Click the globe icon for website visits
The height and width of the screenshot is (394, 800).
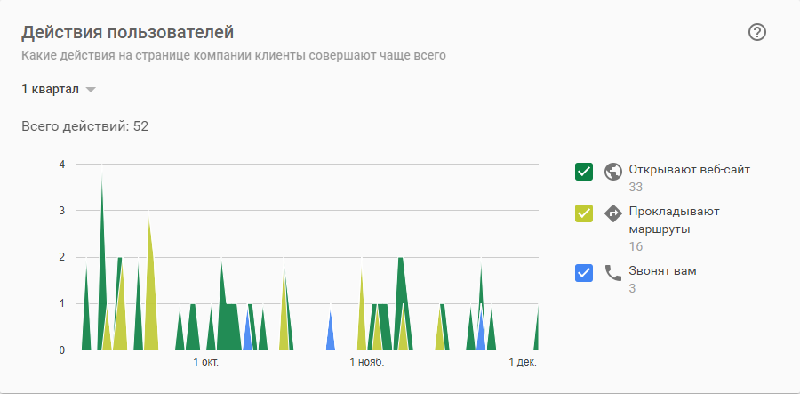tap(612, 172)
